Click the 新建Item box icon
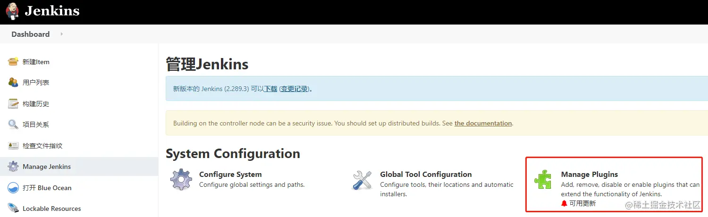 pos(13,62)
